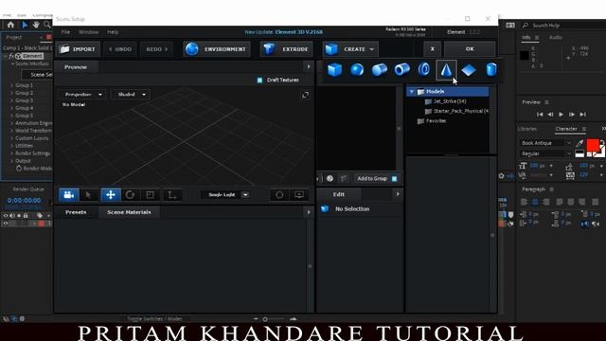Viewport: 606px width, 341px height.
Task: Click the eyedropper in Character panel
Action: [579, 143]
